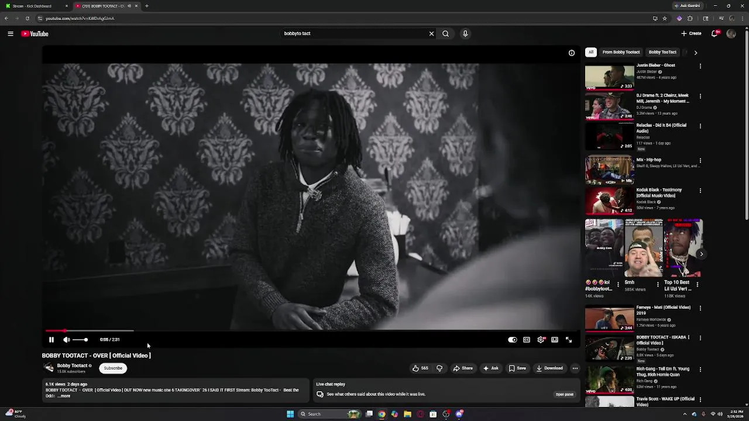
Task: Open Chrome from the taskbar
Action: [382, 414]
